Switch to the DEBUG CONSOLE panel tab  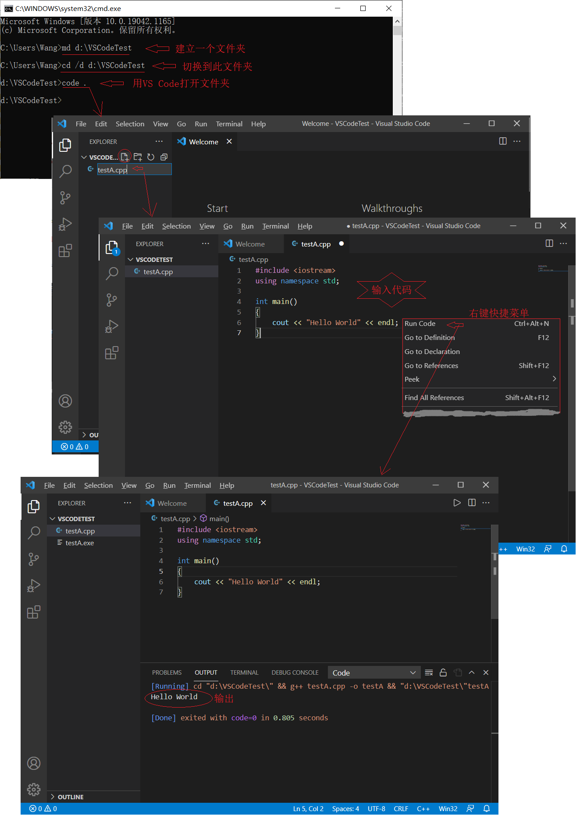tap(295, 672)
